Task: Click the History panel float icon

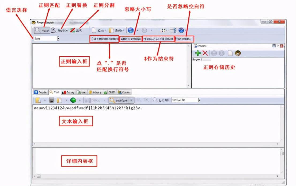Action: [274, 46]
